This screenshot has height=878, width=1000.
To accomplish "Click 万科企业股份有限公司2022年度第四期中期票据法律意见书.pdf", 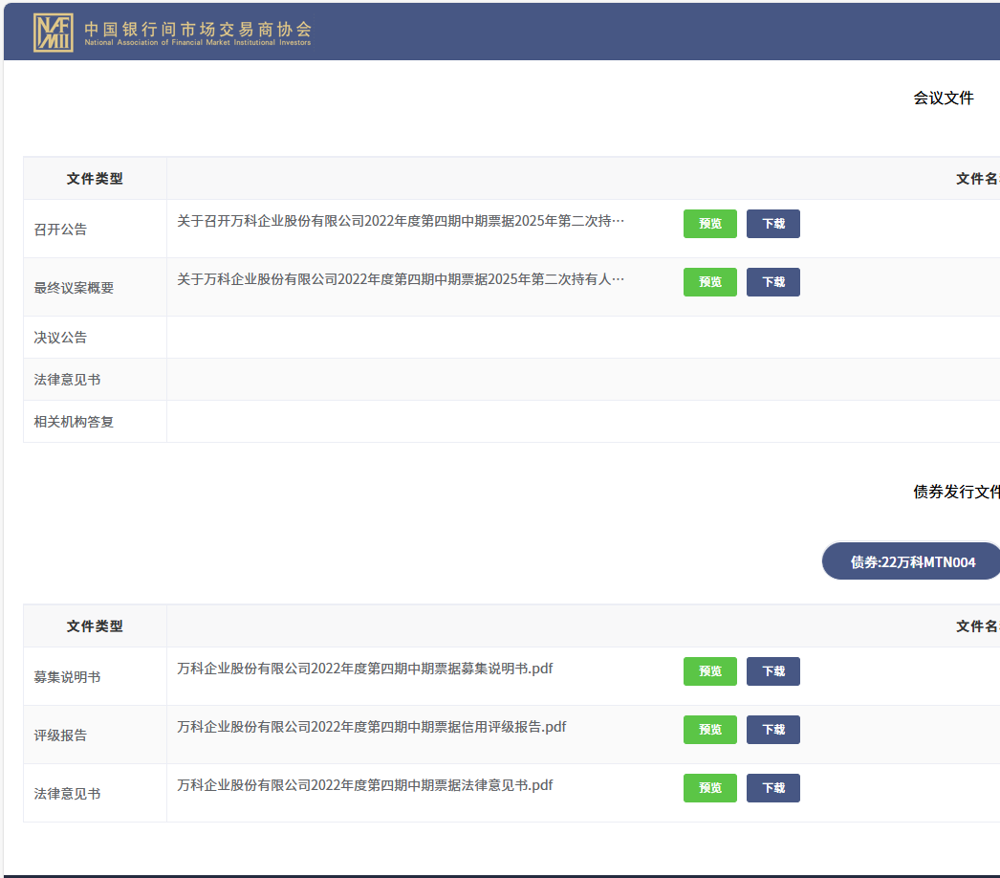I will [x=365, y=785].
